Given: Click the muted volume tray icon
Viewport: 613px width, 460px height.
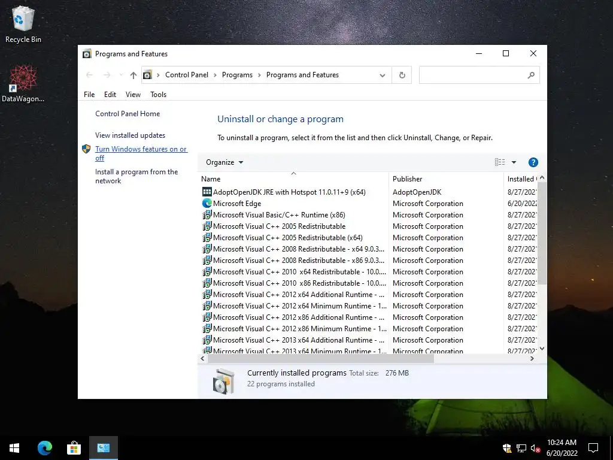Looking at the screenshot, I should (x=535, y=448).
